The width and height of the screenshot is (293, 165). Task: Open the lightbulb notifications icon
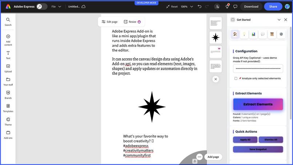(x=227, y=7)
